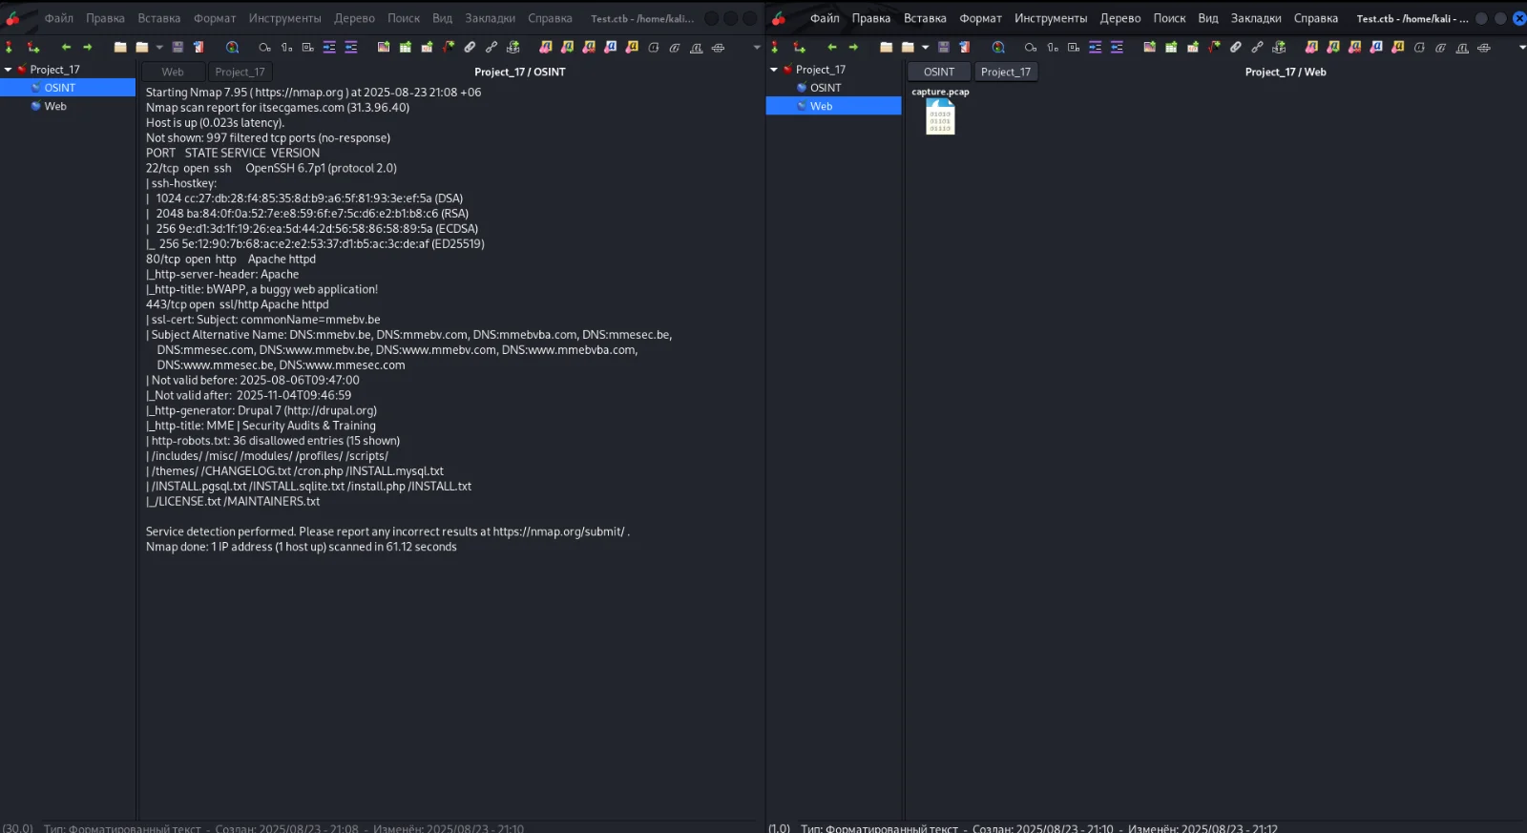Insert LaTeX math via right window toolbar
This screenshot has width=1527, height=833.
coord(1214,47)
